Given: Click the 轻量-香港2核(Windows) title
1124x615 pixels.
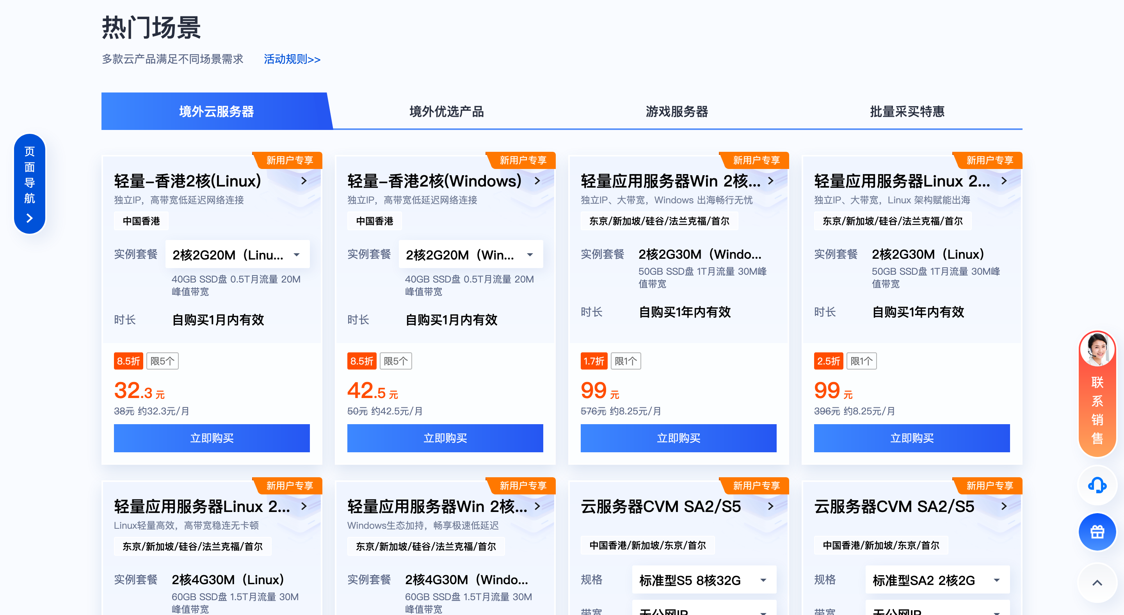Looking at the screenshot, I should 435,181.
